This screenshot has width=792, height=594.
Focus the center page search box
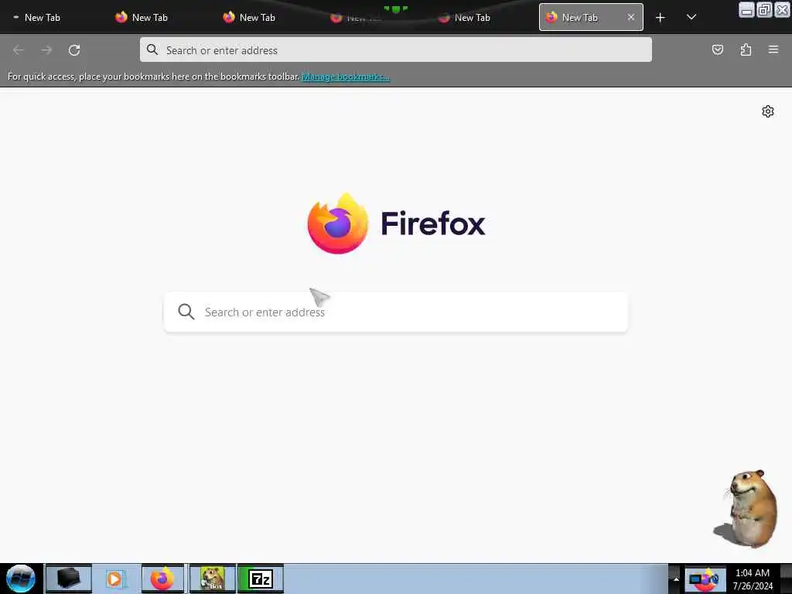click(x=396, y=312)
